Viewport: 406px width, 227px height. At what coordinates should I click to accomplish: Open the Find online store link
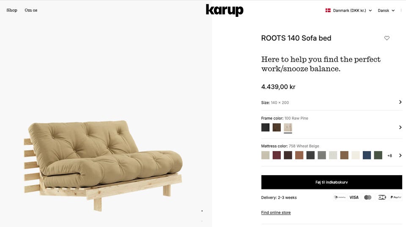(x=276, y=213)
